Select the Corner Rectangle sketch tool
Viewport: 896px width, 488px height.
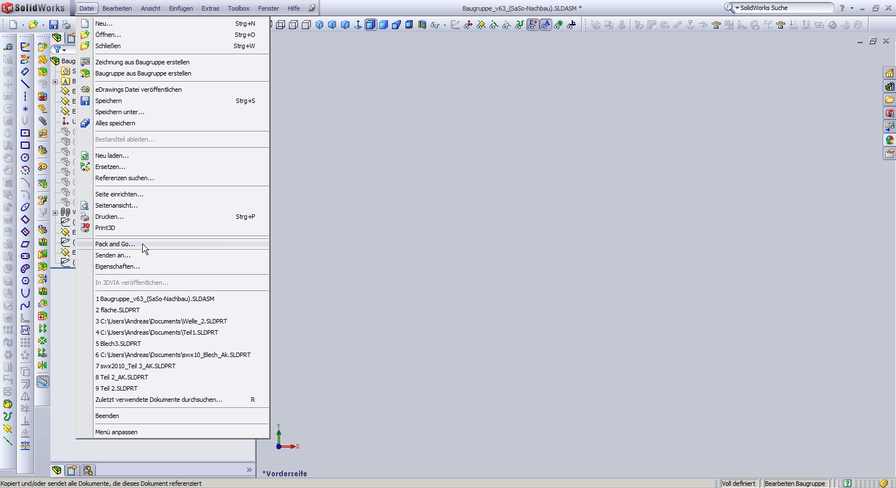pyautogui.click(x=25, y=146)
